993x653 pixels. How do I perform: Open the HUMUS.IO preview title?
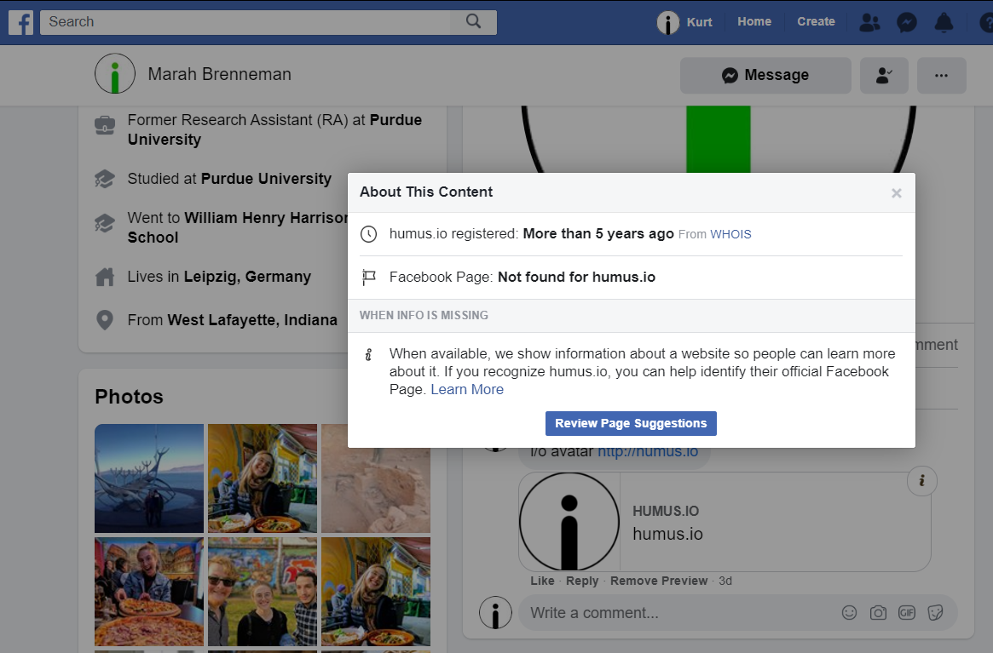[x=666, y=512]
